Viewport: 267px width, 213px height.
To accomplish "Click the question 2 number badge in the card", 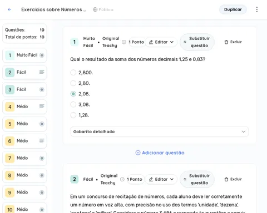I will (75, 179).
